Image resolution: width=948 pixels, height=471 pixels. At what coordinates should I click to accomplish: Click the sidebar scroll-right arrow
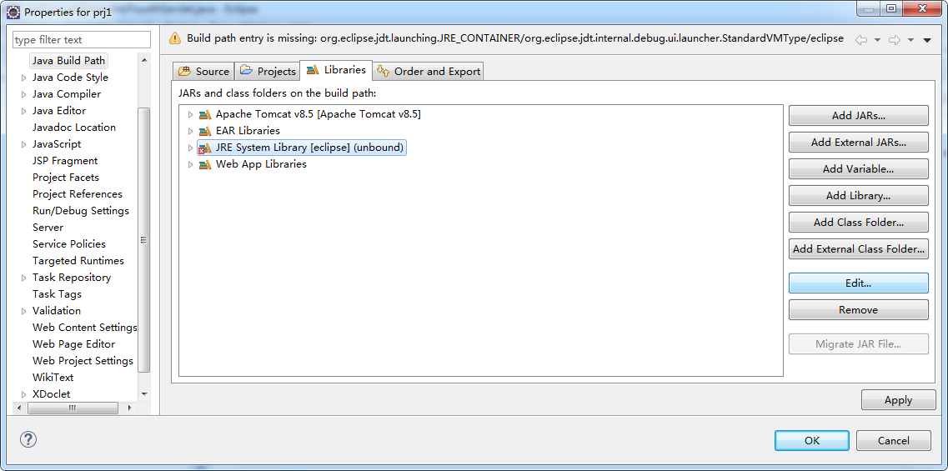pyautogui.click(x=129, y=408)
